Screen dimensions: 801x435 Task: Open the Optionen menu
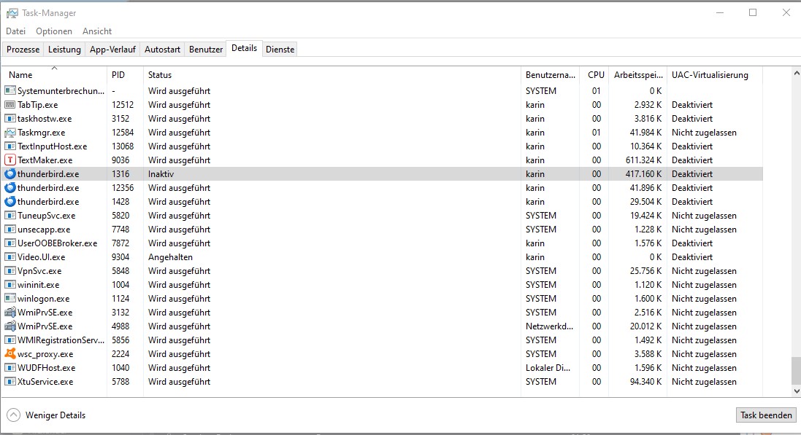54,31
